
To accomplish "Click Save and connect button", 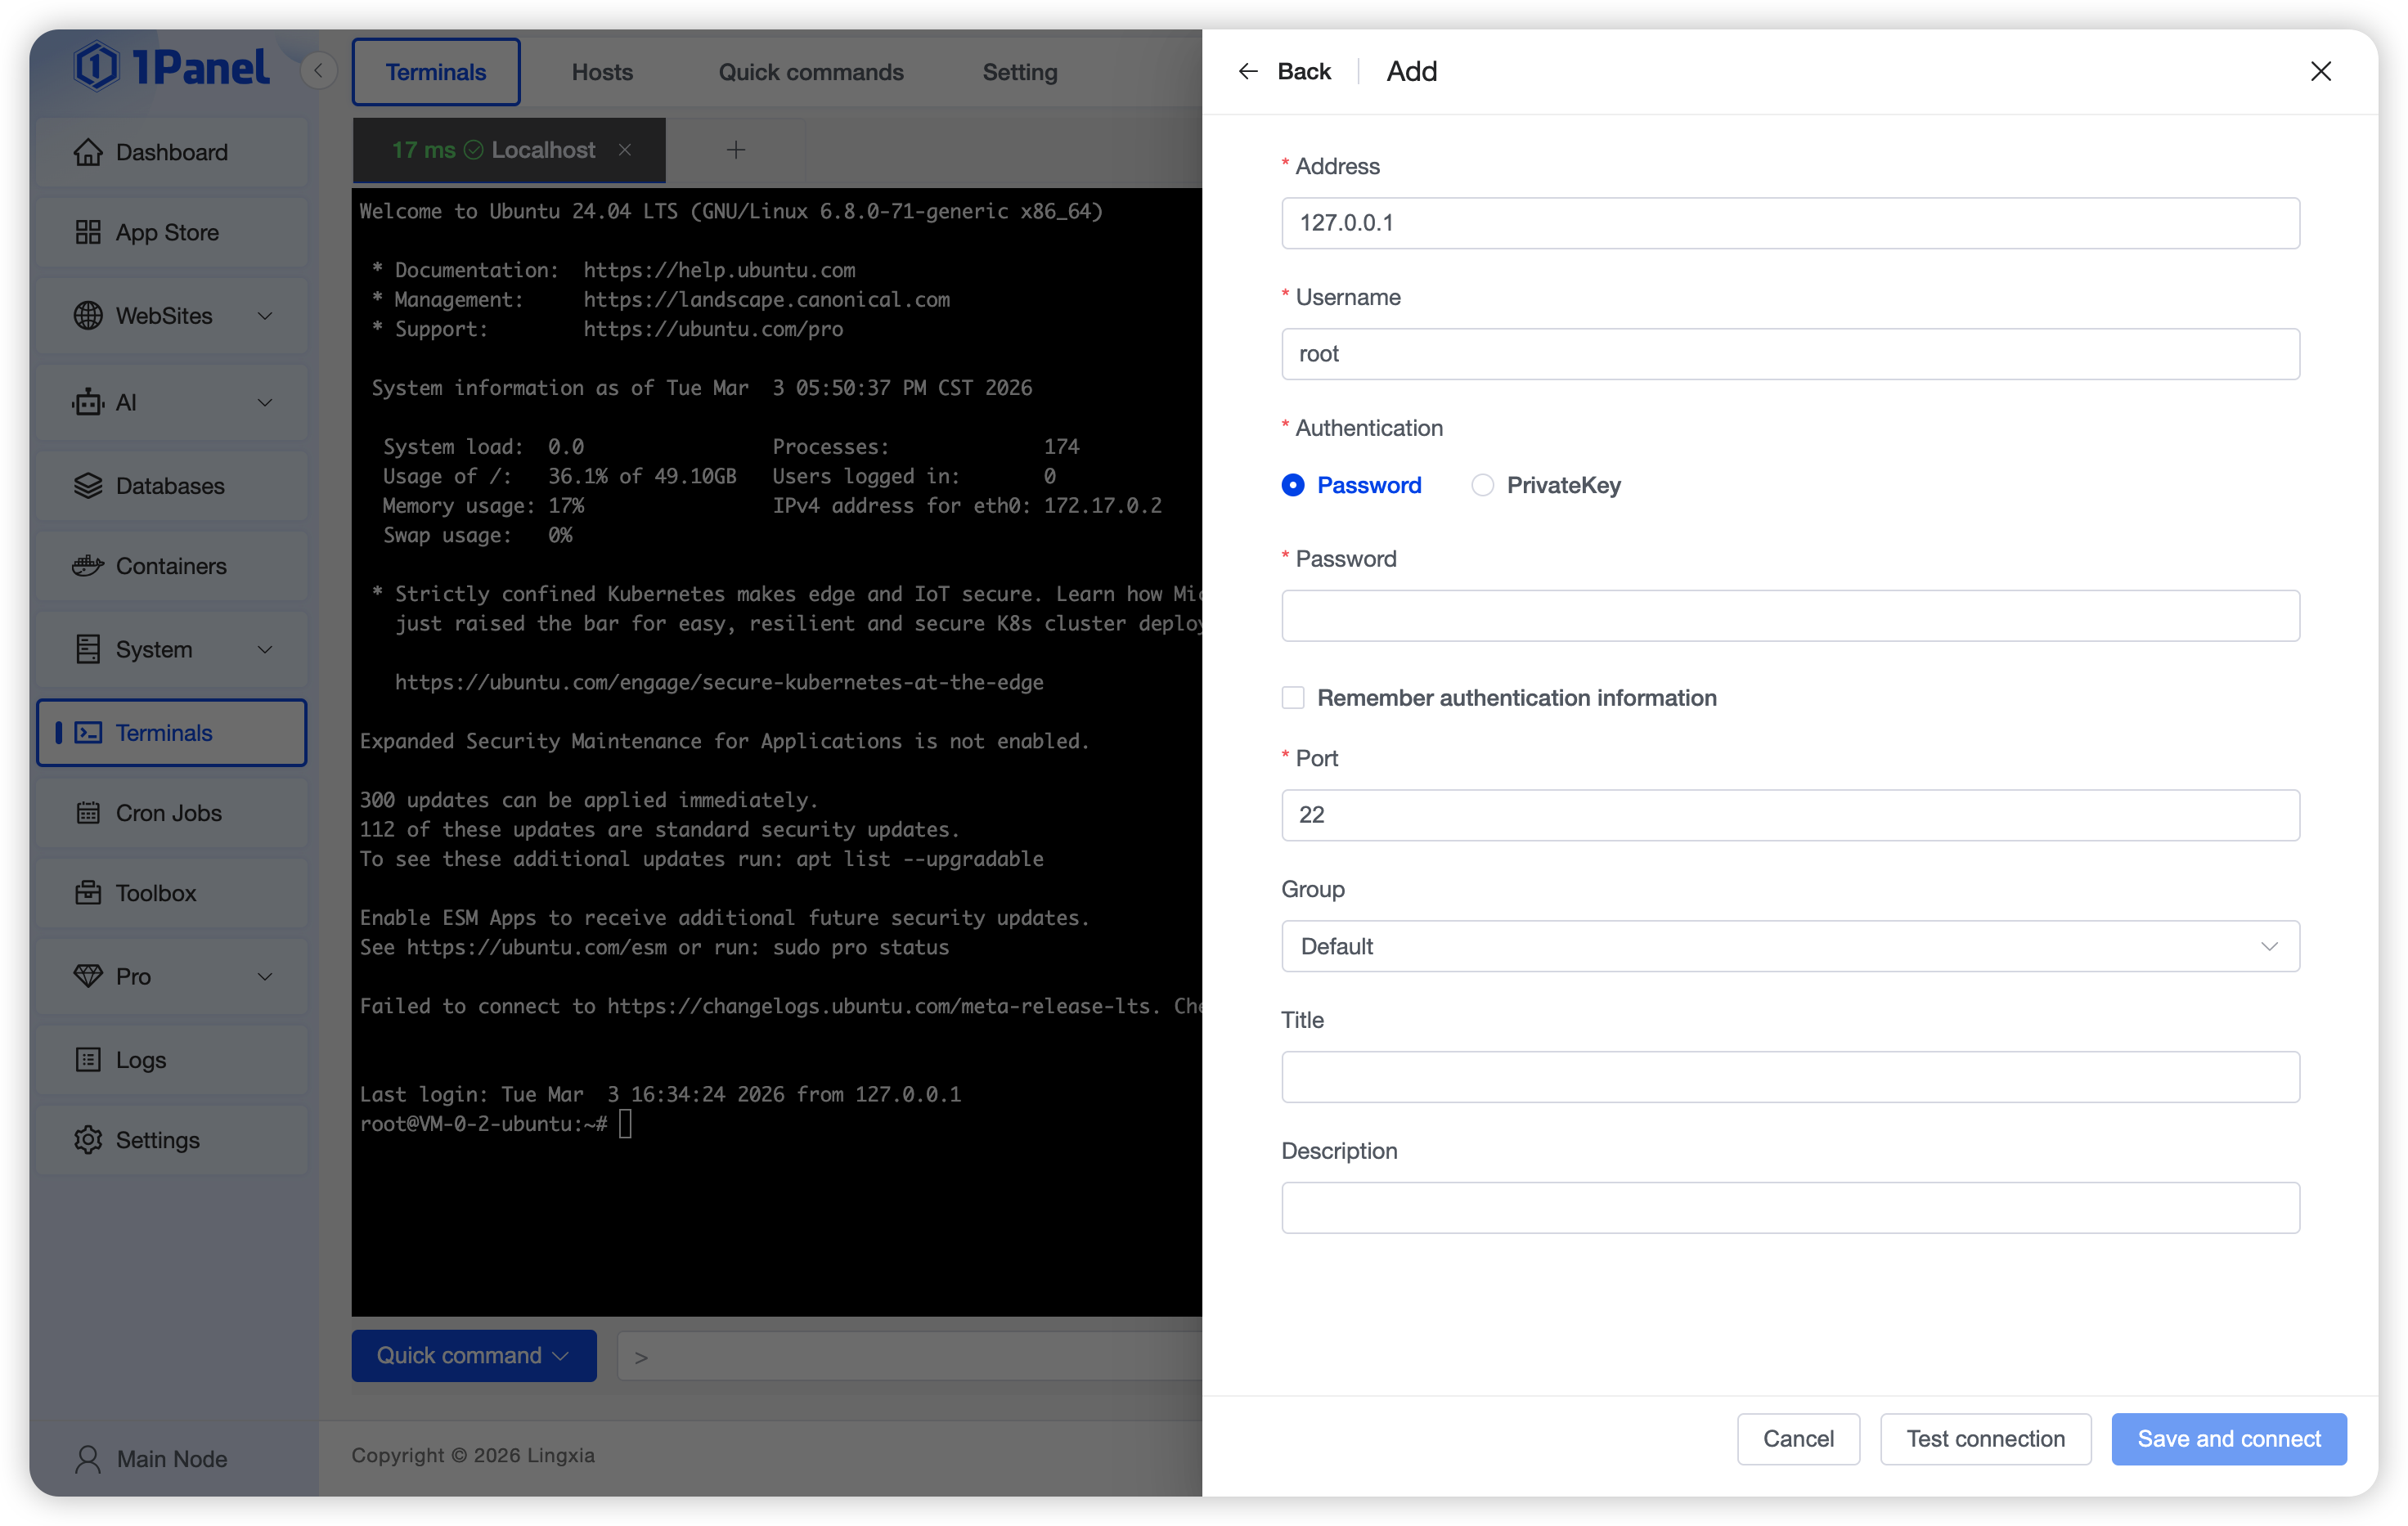I will point(2228,1438).
